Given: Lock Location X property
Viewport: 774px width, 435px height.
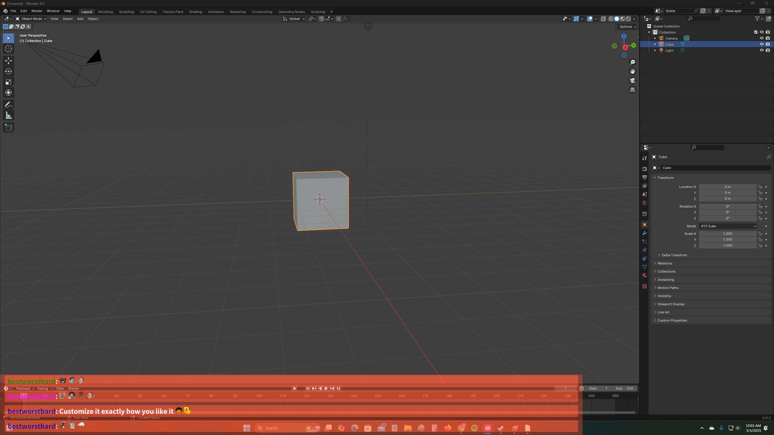Looking at the screenshot, I should click(x=760, y=187).
